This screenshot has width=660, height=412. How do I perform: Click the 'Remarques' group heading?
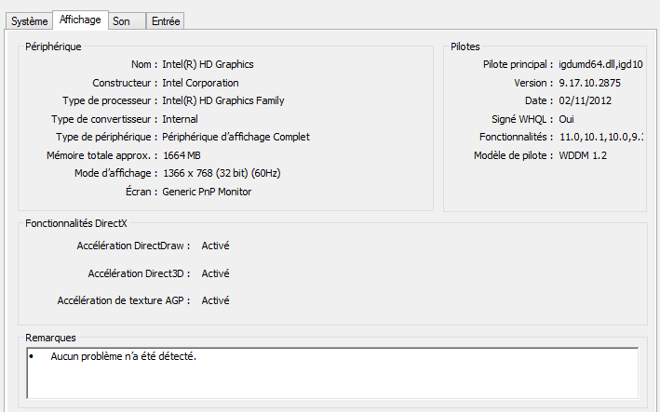50,338
